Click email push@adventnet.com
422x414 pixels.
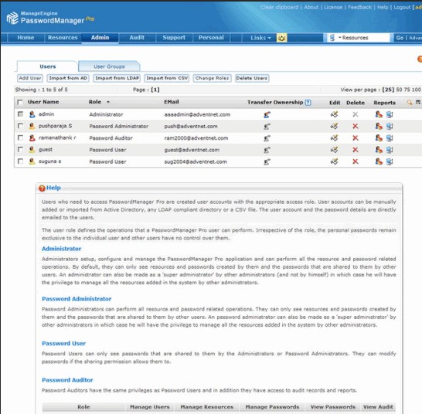[191, 126]
